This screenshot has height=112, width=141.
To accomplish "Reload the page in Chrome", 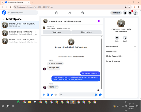I will [x=10, y=7].
